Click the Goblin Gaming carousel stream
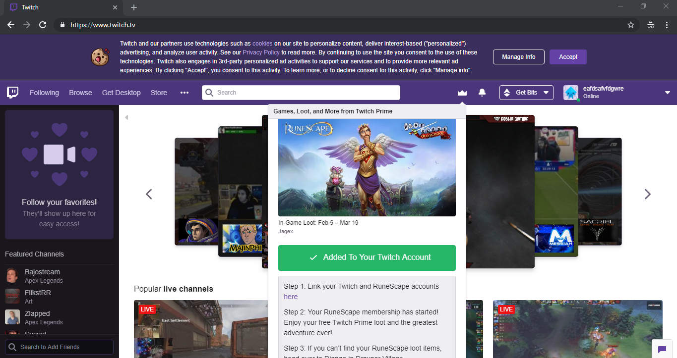 click(x=500, y=192)
